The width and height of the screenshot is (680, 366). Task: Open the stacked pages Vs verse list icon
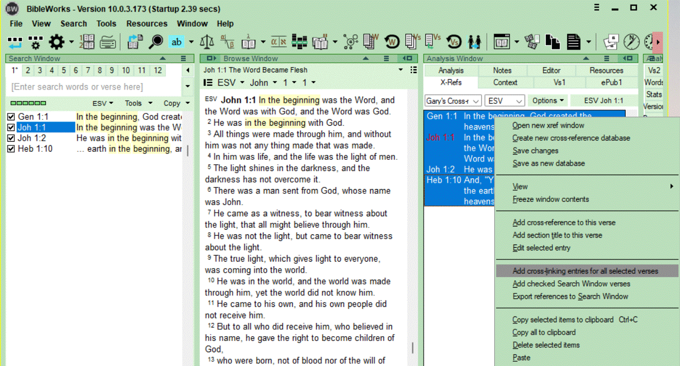413,42
